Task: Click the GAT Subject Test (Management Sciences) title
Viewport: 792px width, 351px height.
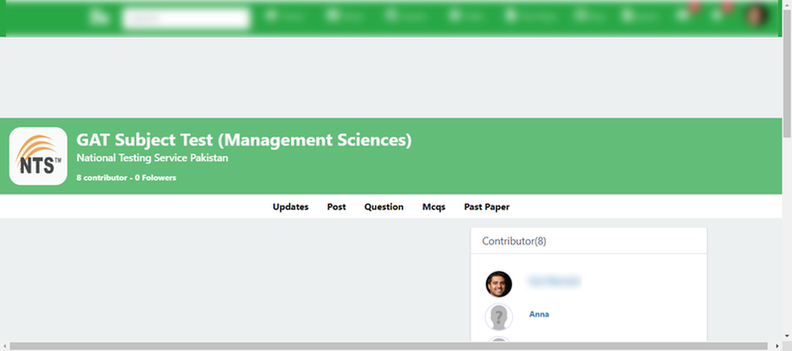Action: 244,140
